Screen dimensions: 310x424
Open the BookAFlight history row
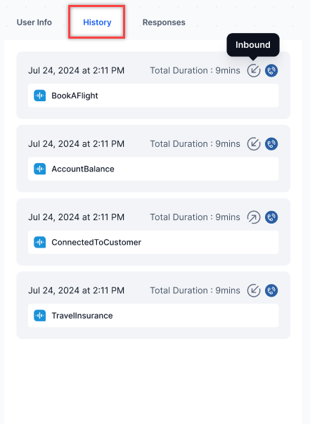(153, 96)
